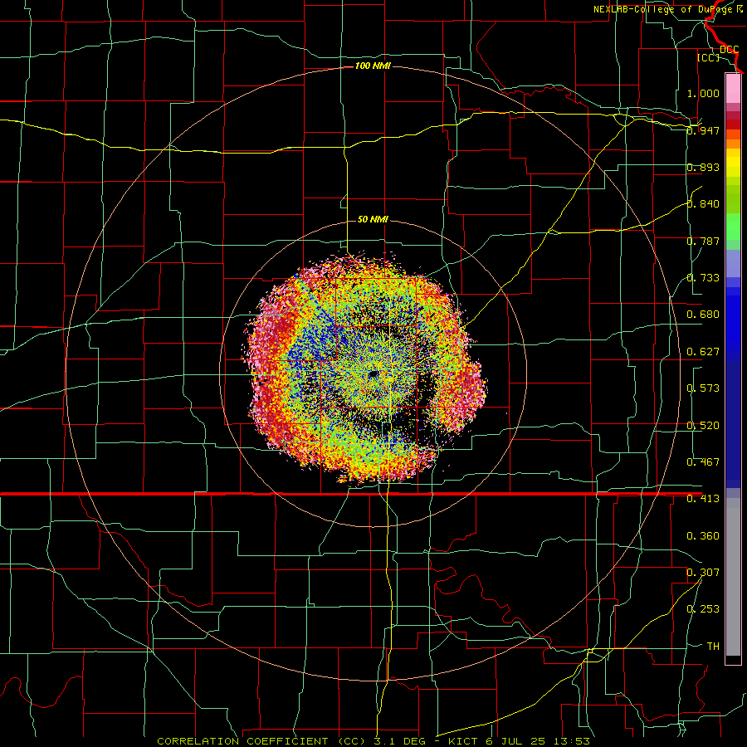The height and width of the screenshot is (747, 747).
Task: Click the 0.360 color scale label
Action: 703,536
